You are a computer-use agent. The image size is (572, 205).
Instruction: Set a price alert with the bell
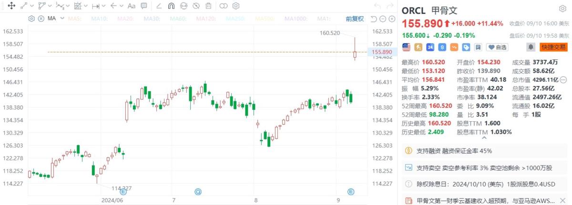(x=531, y=47)
